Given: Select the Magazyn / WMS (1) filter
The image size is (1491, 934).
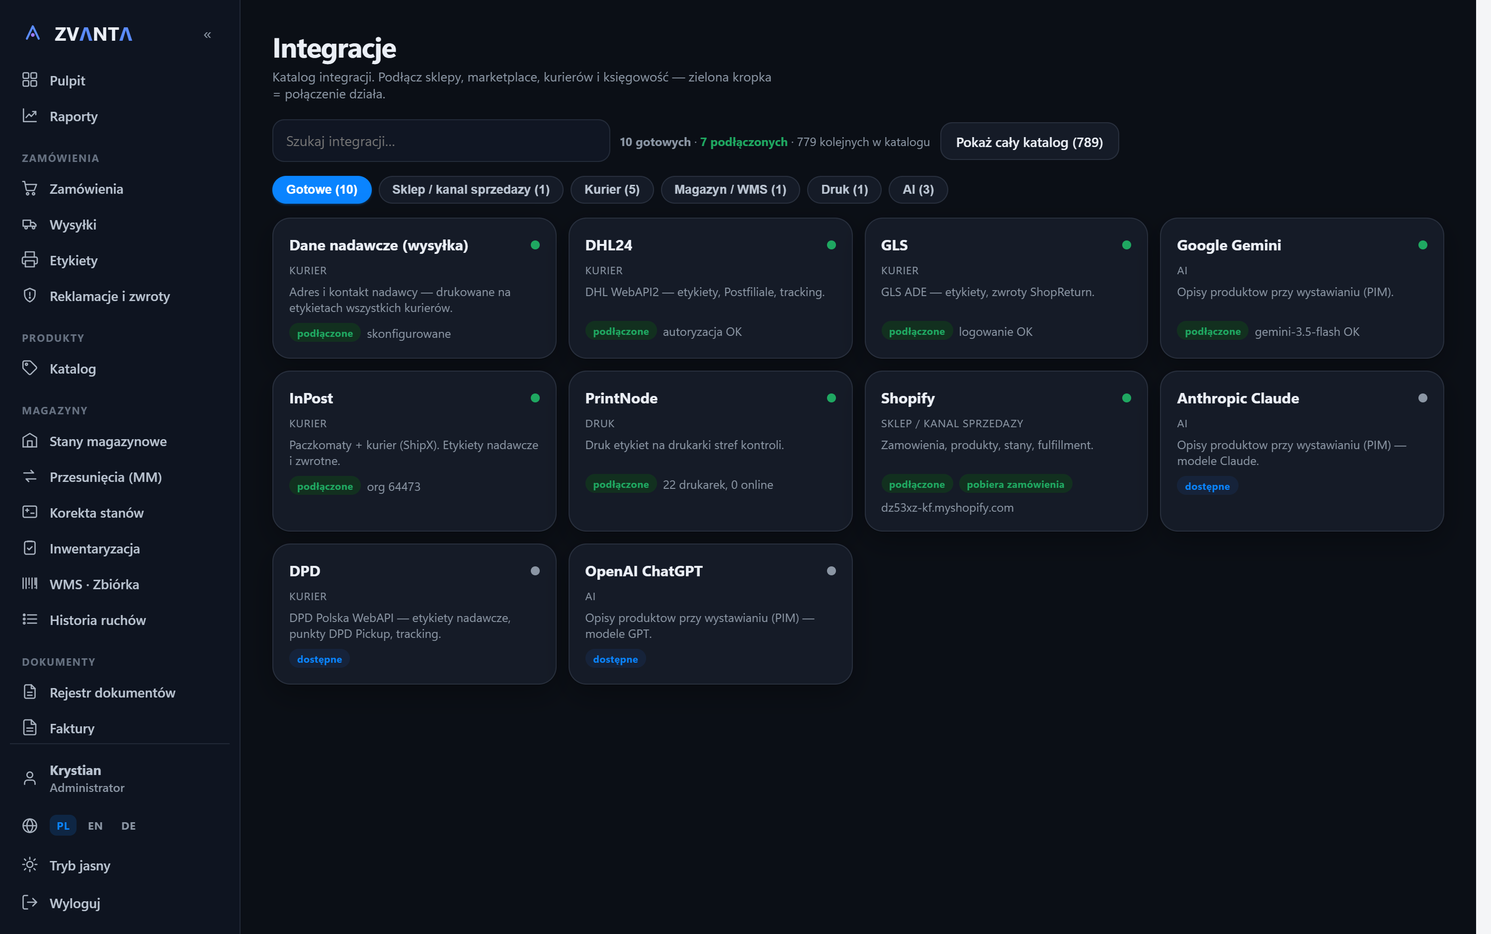Looking at the screenshot, I should click(x=731, y=190).
